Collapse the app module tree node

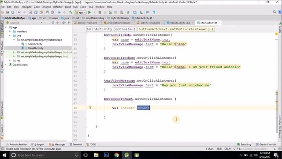[6, 27]
